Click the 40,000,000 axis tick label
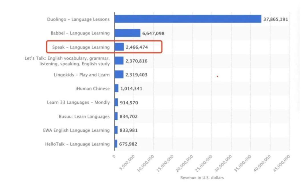The image size is (308, 187). click(262, 163)
